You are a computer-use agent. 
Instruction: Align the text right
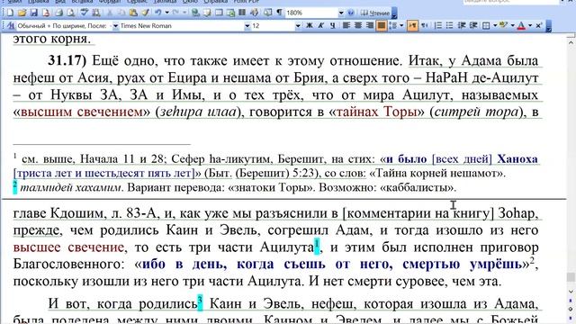click(370, 25)
